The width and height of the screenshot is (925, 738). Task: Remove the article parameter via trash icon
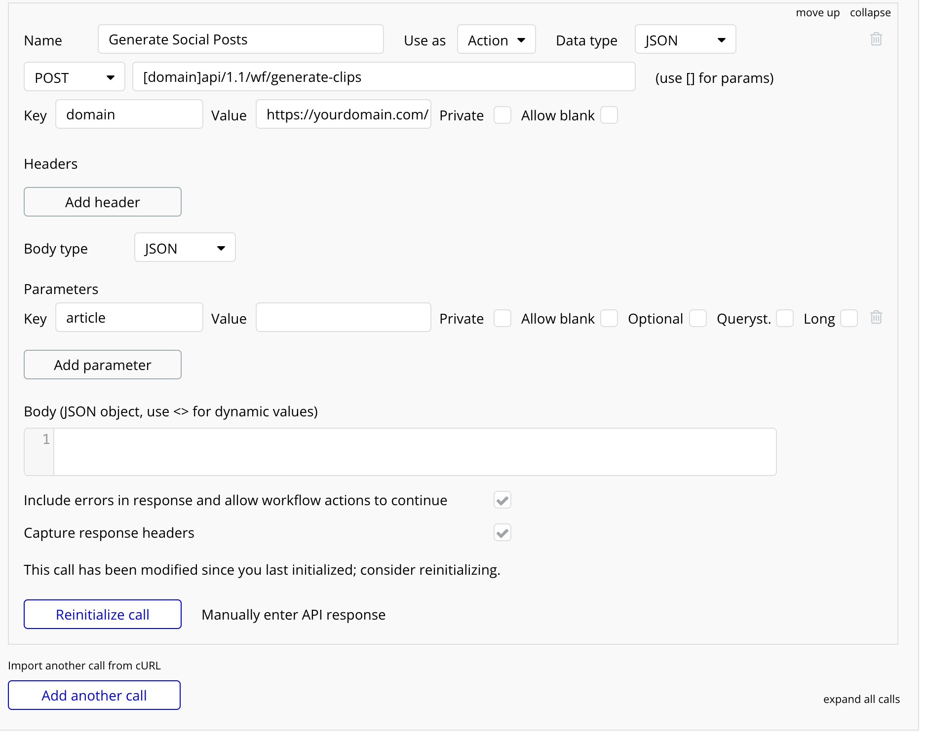pos(877,318)
